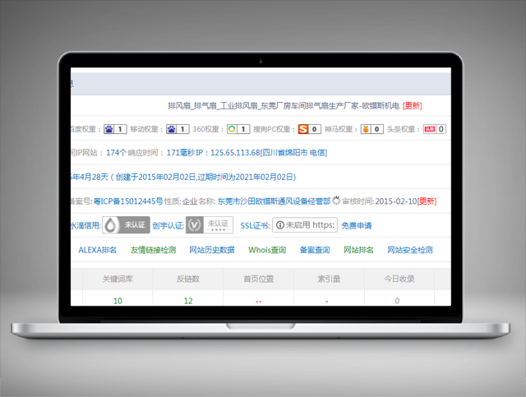This screenshot has width=526, height=397.
Task: Click red 更新 link after site title
Action: (413, 106)
